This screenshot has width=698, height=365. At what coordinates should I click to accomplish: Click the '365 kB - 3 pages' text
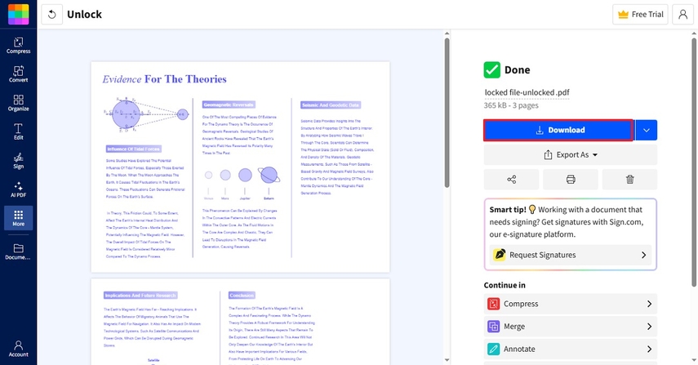pyautogui.click(x=511, y=105)
